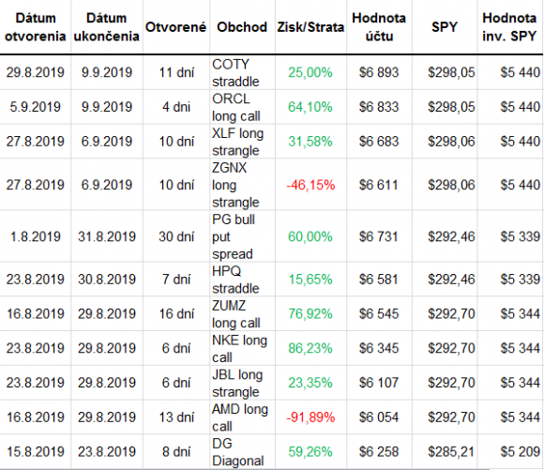This screenshot has width=544, height=470.
Task: Click the HPQ straddle trade cell
Action: [235, 280]
